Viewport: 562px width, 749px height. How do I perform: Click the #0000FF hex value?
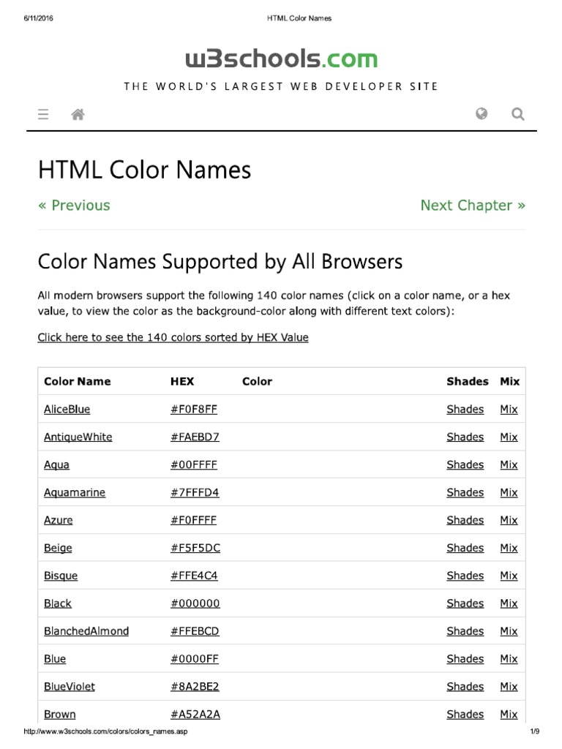pos(195,659)
